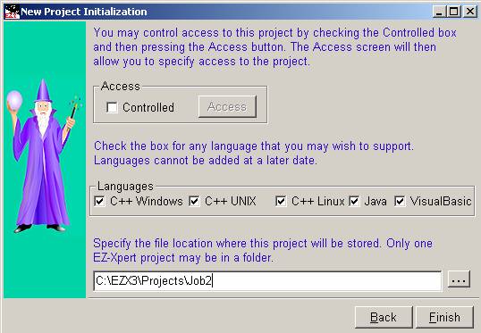The width and height of the screenshot is (481, 333).
Task: Maximize the wizard dialog window
Action: (x=453, y=12)
